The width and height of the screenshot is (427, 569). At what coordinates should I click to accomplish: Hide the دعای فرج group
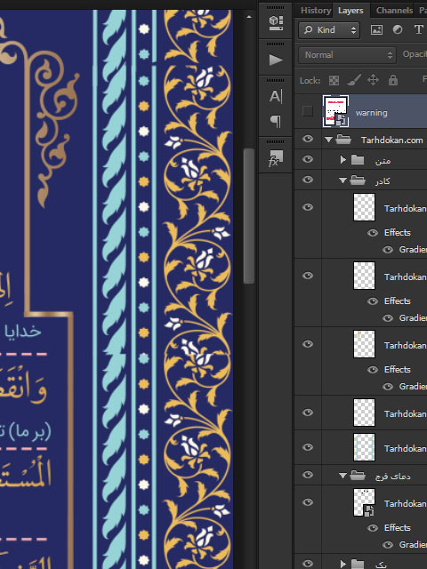pyautogui.click(x=308, y=475)
